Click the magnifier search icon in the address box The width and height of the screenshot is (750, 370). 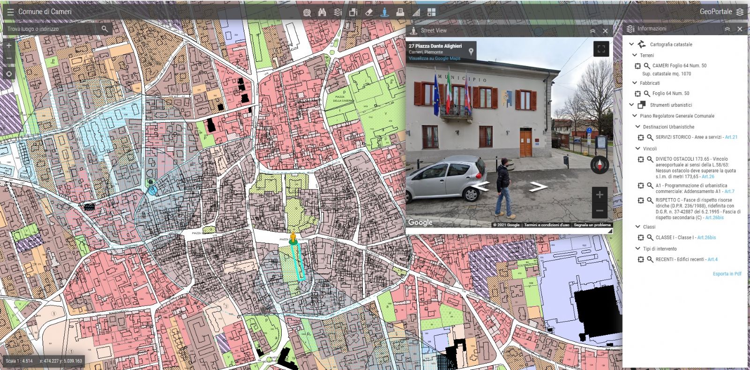point(105,29)
